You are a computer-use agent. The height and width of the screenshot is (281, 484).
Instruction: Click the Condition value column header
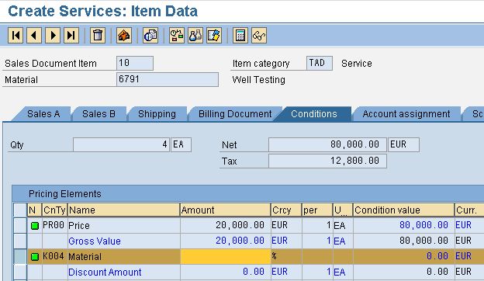click(403, 210)
